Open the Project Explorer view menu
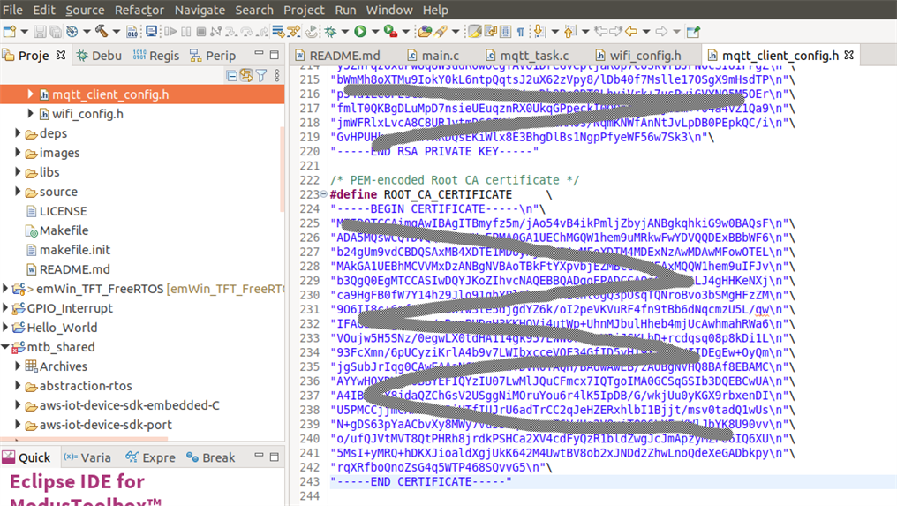The height and width of the screenshot is (506, 897). tap(276, 76)
